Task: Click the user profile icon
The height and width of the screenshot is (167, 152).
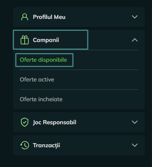Action: coord(25,17)
